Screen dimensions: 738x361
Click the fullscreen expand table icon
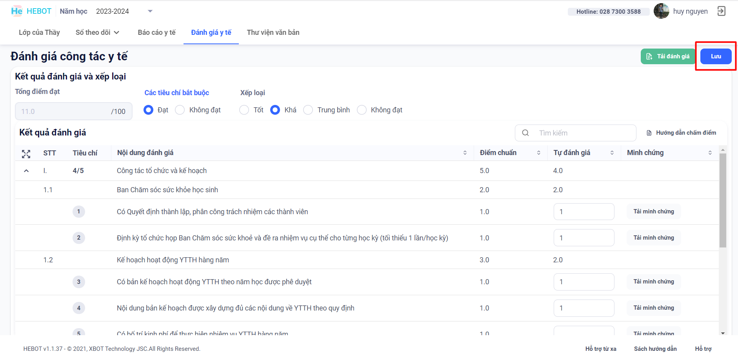coord(26,154)
